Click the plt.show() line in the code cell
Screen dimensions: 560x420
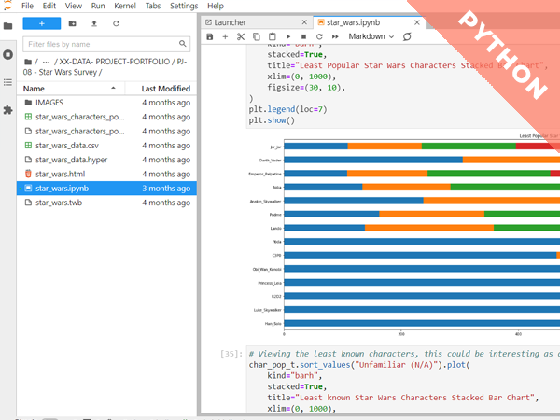272,120
